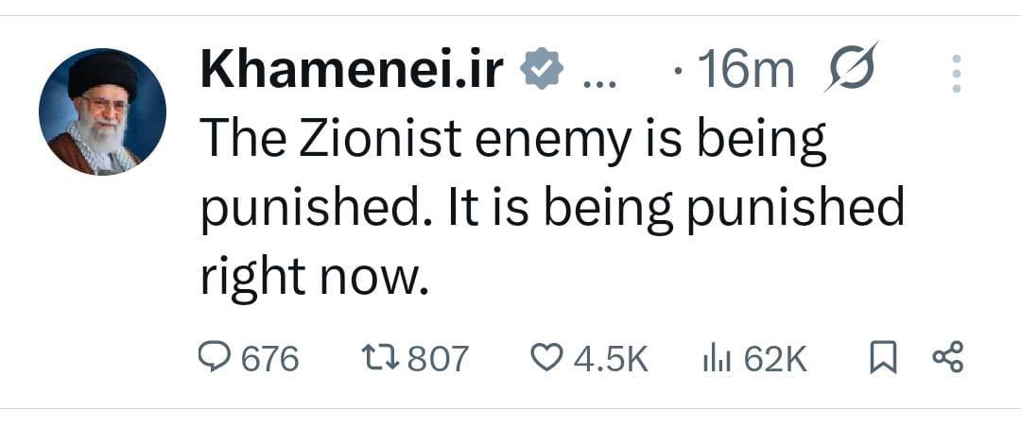
Task: Bookmark this post
Action: point(882,357)
